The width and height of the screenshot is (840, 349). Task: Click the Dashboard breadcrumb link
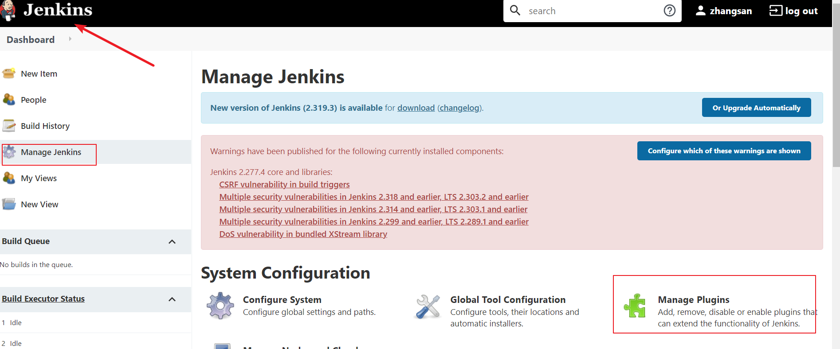point(31,40)
